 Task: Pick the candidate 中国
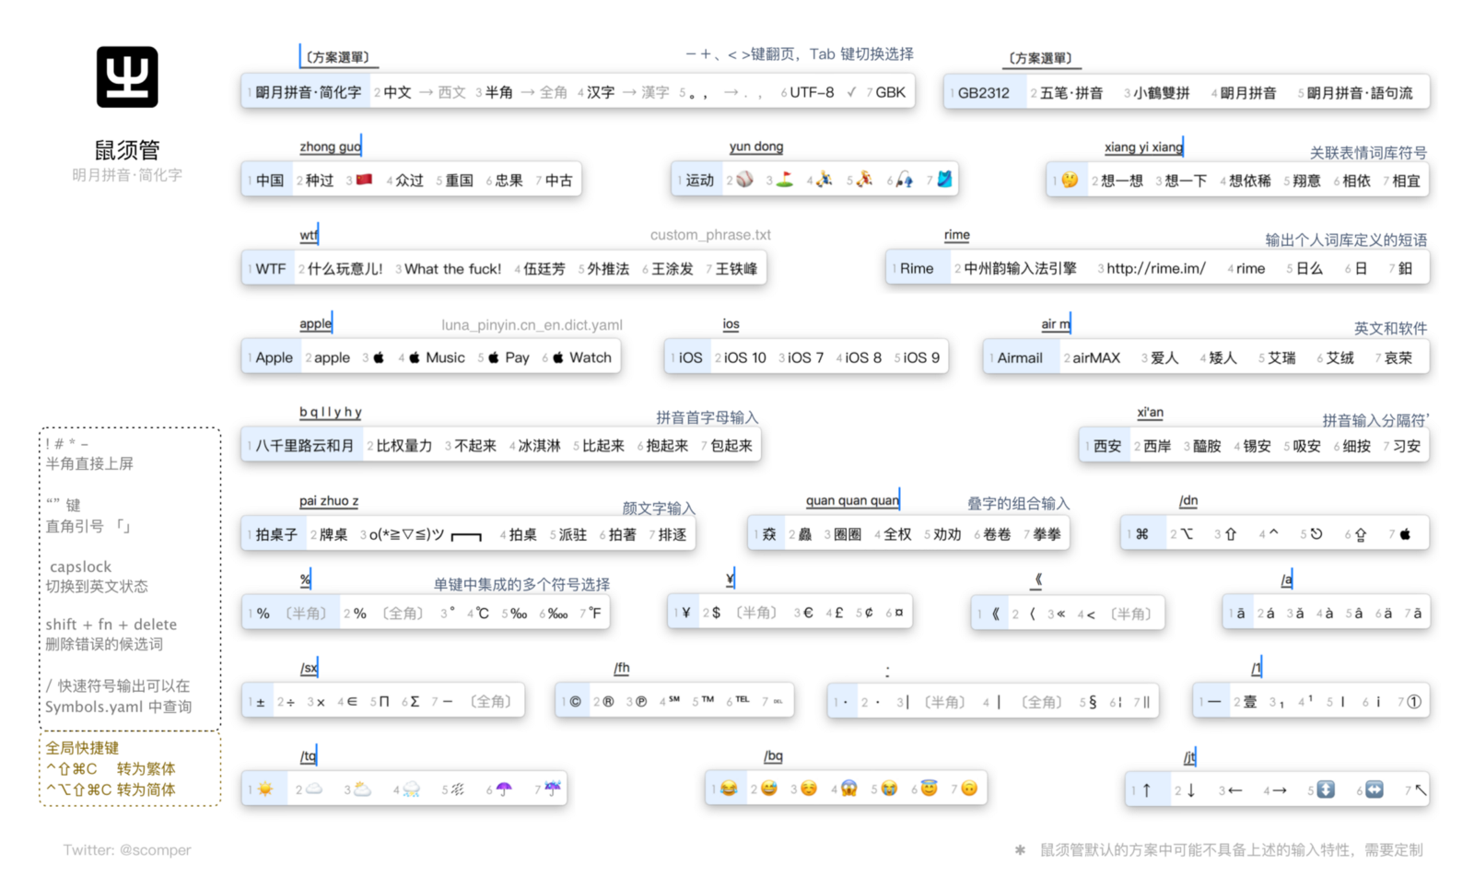click(270, 181)
